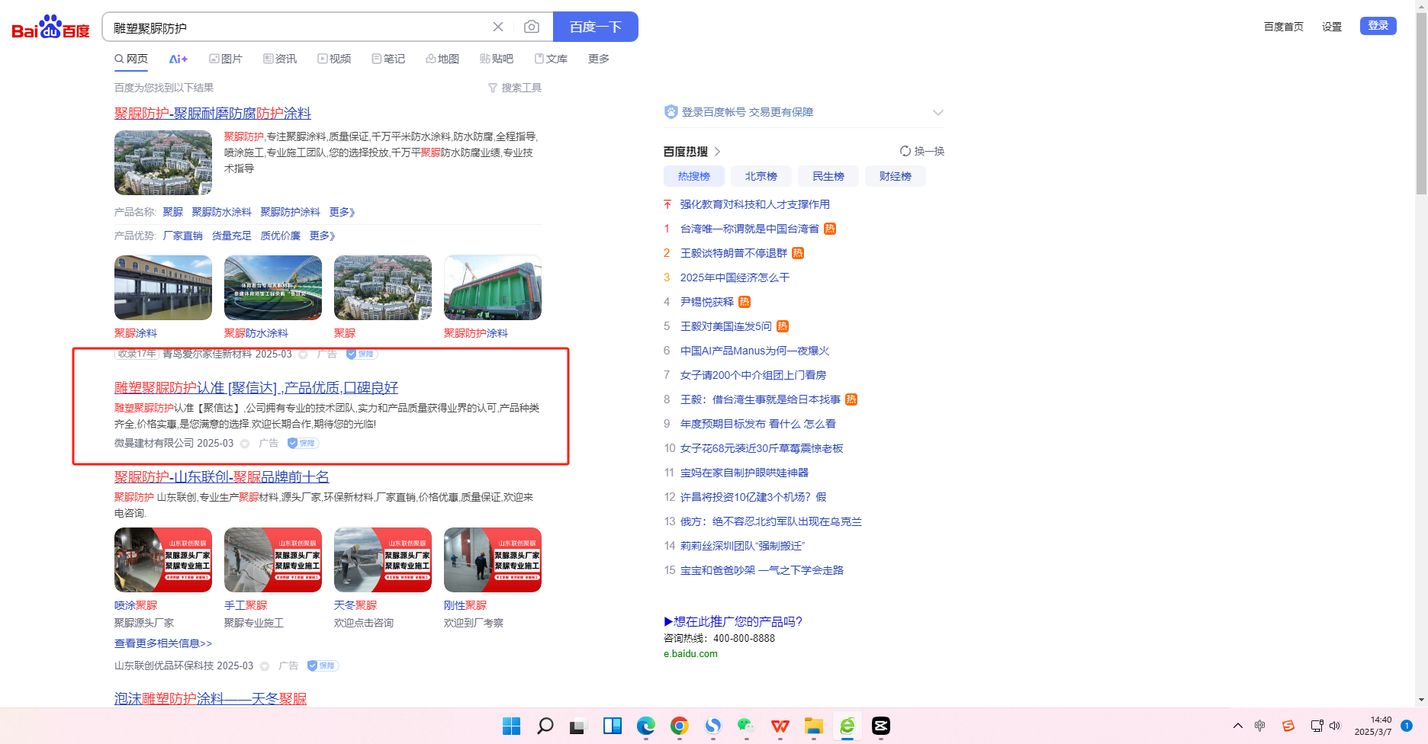The height and width of the screenshot is (744, 1428).
Task: Open Sogou browser on the taskbar
Action: (713, 726)
